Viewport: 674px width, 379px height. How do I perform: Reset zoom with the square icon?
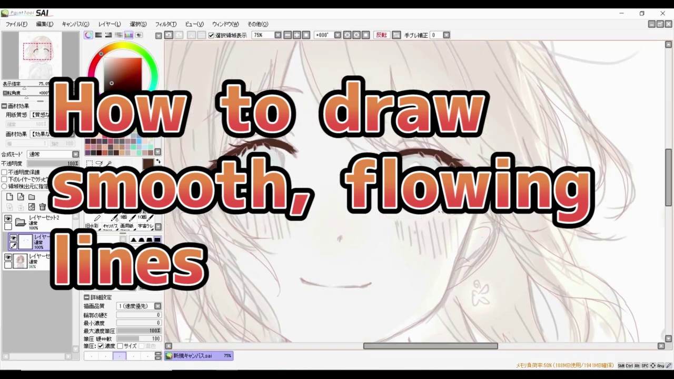pos(306,35)
